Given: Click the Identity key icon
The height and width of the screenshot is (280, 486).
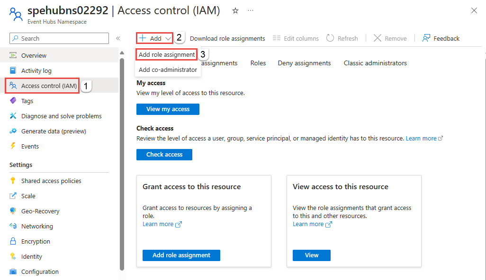Looking at the screenshot, I should (x=13, y=256).
